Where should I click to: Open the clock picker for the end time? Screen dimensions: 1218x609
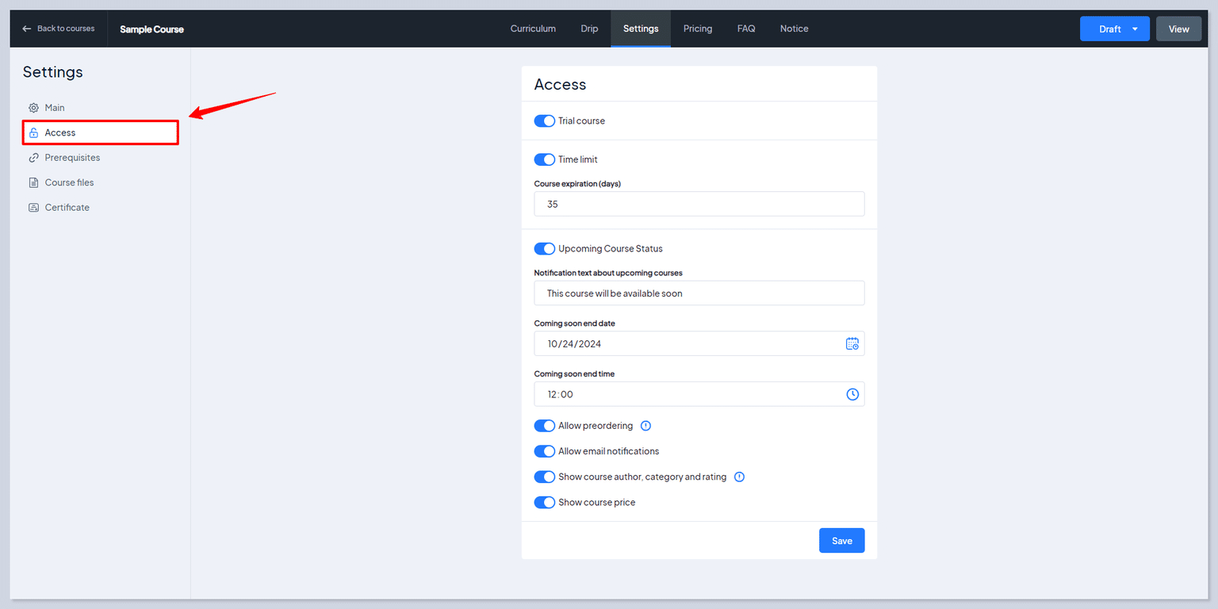pos(852,393)
